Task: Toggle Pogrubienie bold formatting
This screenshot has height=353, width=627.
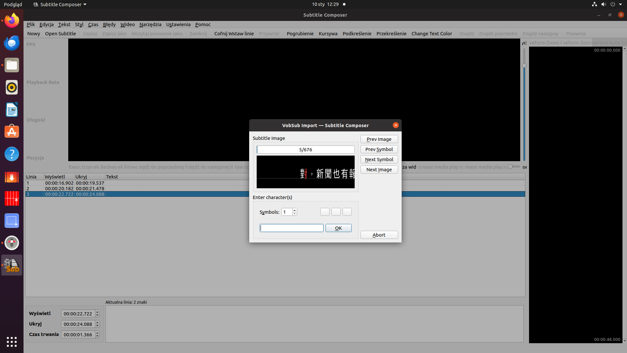Action: (300, 34)
